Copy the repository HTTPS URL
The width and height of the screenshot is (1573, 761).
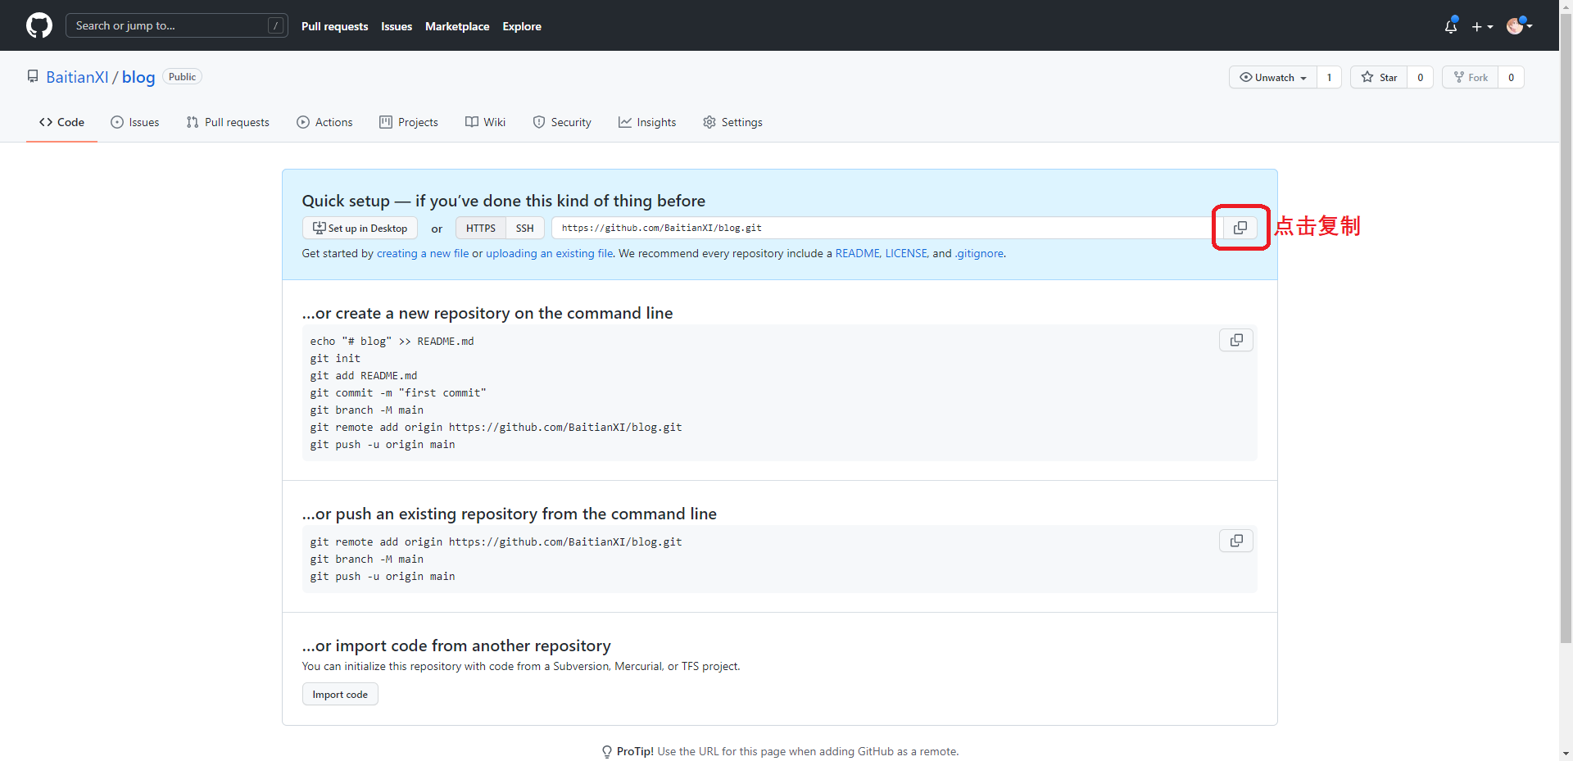click(x=1240, y=228)
